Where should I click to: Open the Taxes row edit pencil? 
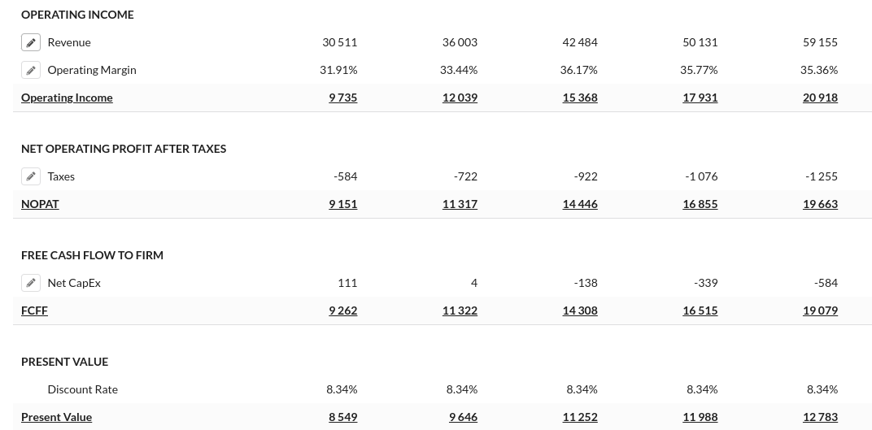pyautogui.click(x=31, y=176)
